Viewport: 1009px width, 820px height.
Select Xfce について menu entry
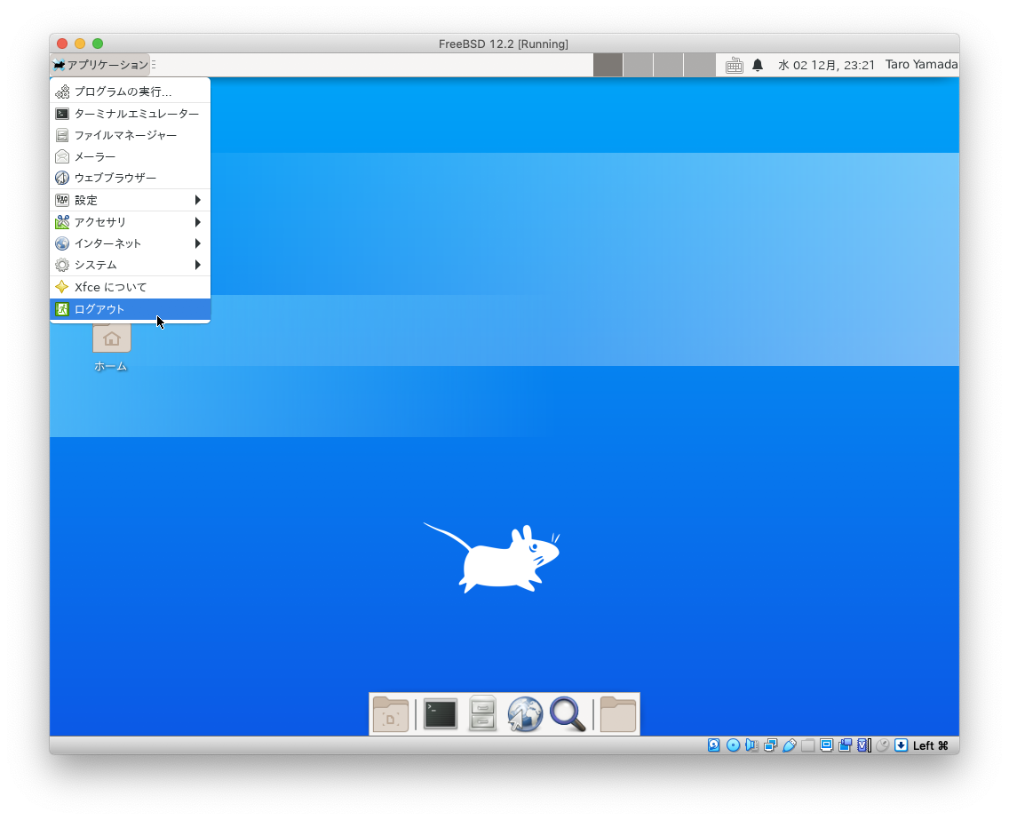click(x=130, y=287)
